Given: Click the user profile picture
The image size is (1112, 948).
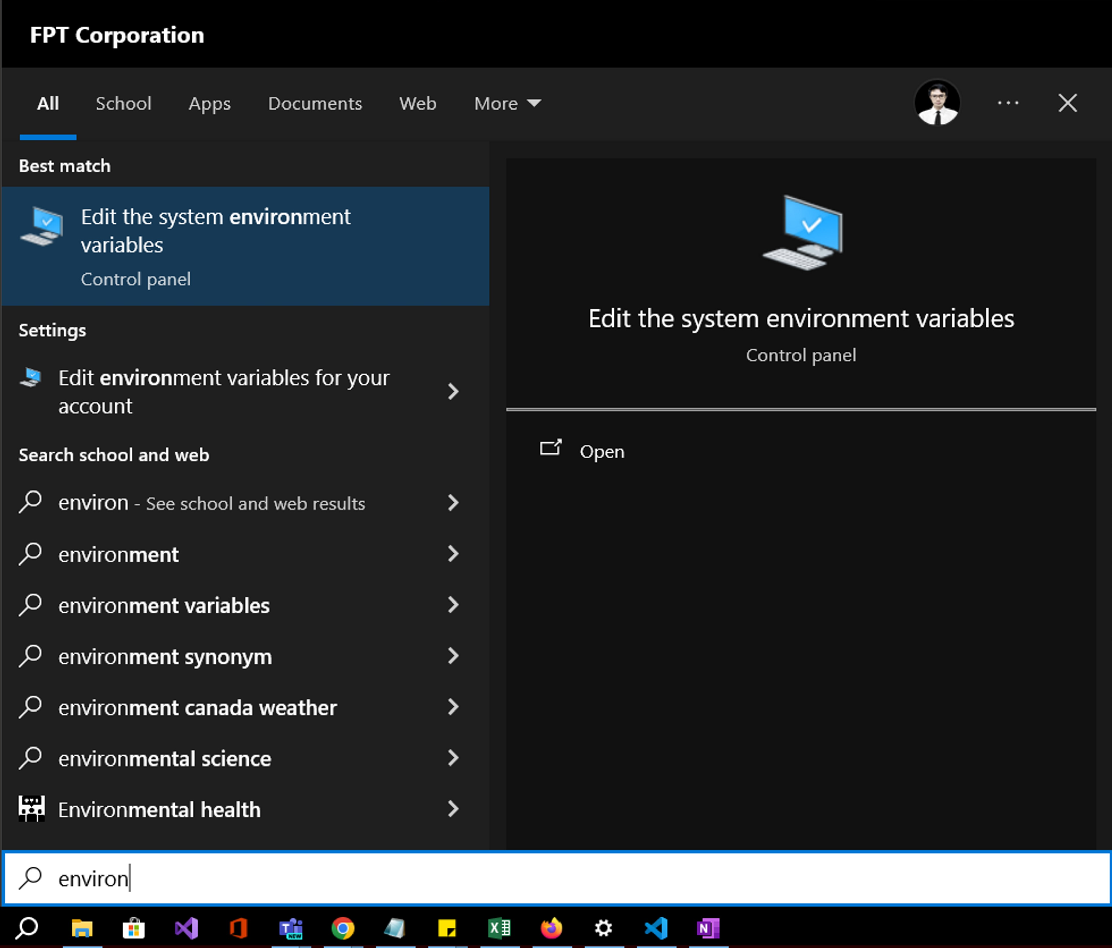Looking at the screenshot, I should pyautogui.click(x=937, y=103).
